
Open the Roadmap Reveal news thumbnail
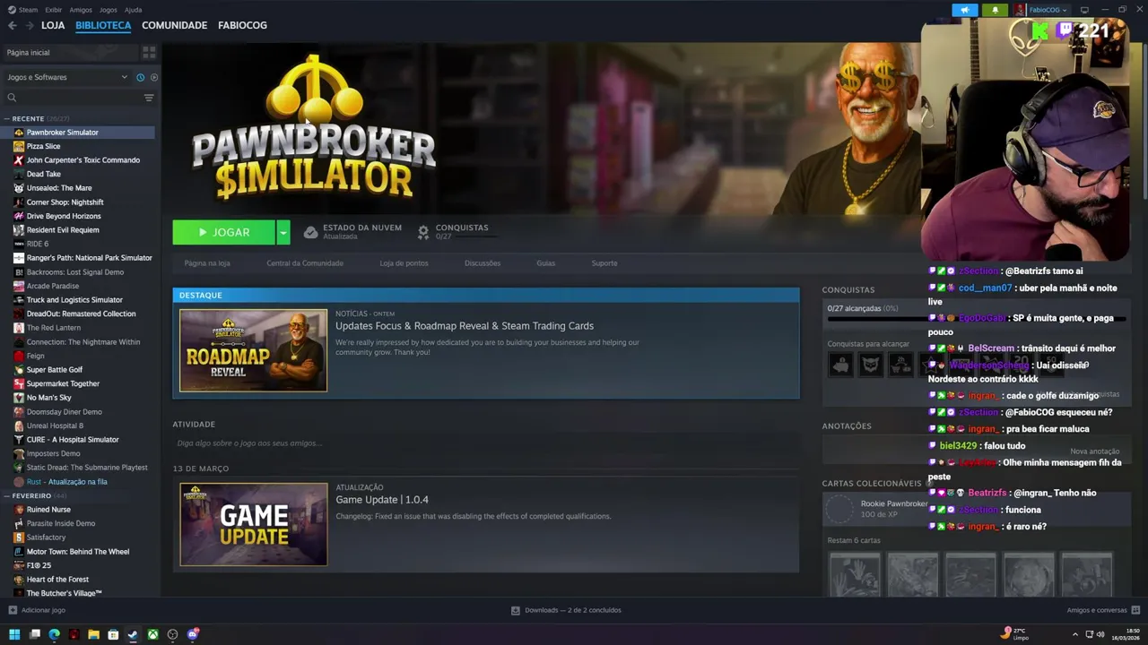254,350
